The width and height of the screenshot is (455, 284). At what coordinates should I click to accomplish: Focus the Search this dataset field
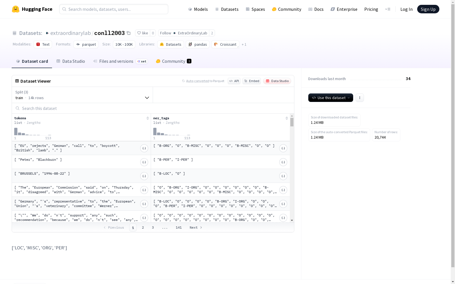(x=153, y=108)
